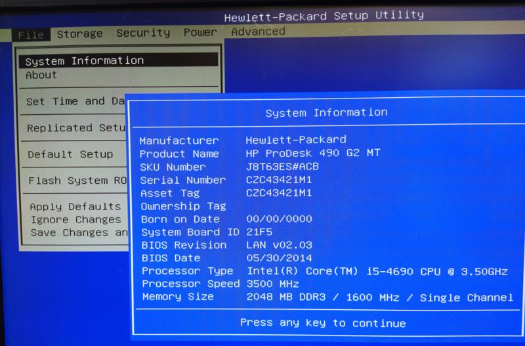The width and height of the screenshot is (525, 346).
Task: Click the Ownership Tag label
Action: tap(184, 206)
